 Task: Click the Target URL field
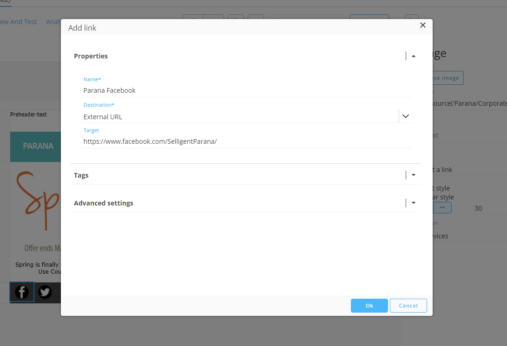246,141
